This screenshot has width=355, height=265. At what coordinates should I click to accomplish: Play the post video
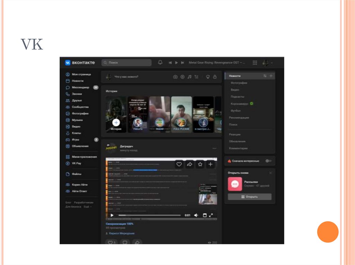(112, 215)
